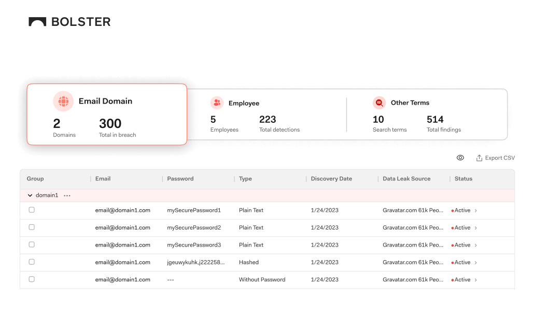
Task: Click the 2 Domains figure
Action: pyautogui.click(x=57, y=123)
